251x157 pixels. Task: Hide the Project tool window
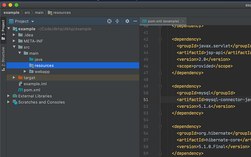[135, 22]
